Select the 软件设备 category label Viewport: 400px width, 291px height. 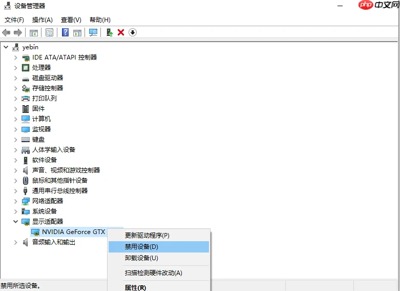click(x=45, y=160)
